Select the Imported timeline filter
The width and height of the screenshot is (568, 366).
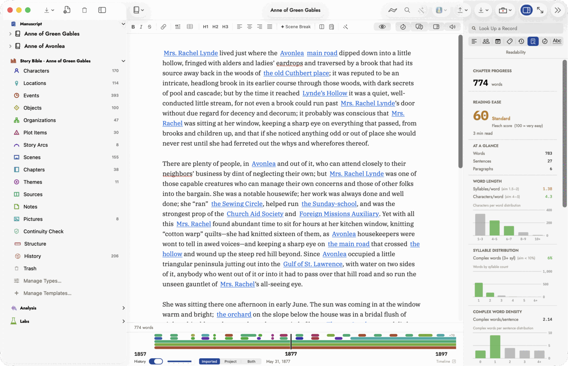[x=209, y=362]
